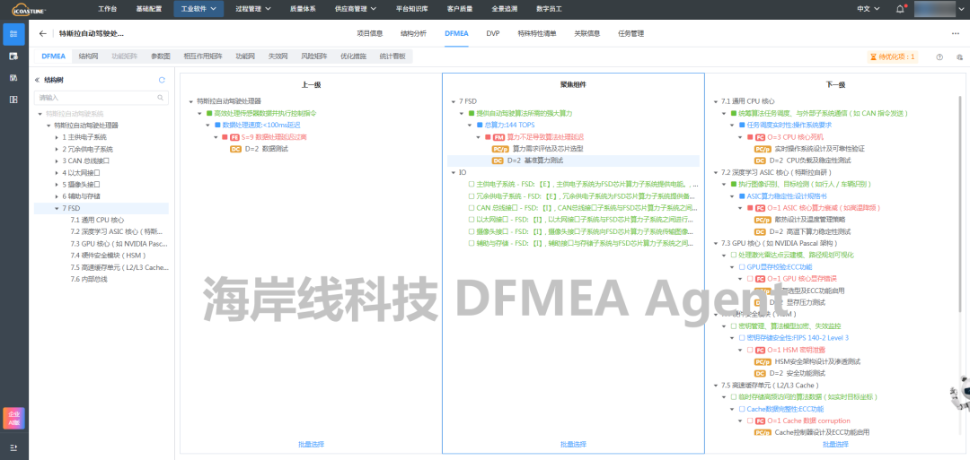970x460 pixels.
Task: Click the back arrow beside the project title
Action: click(x=42, y=33)
